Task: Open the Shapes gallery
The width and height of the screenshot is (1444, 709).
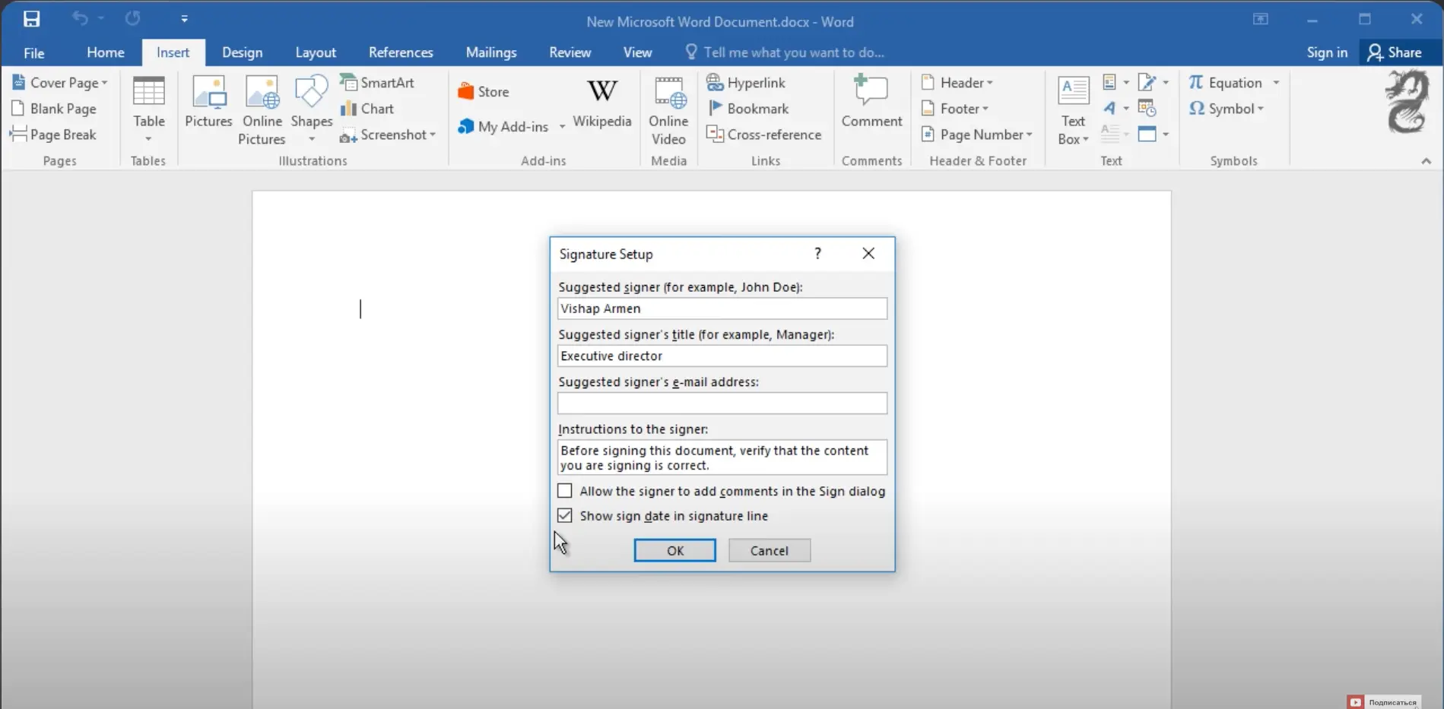Action: (312, 109)
